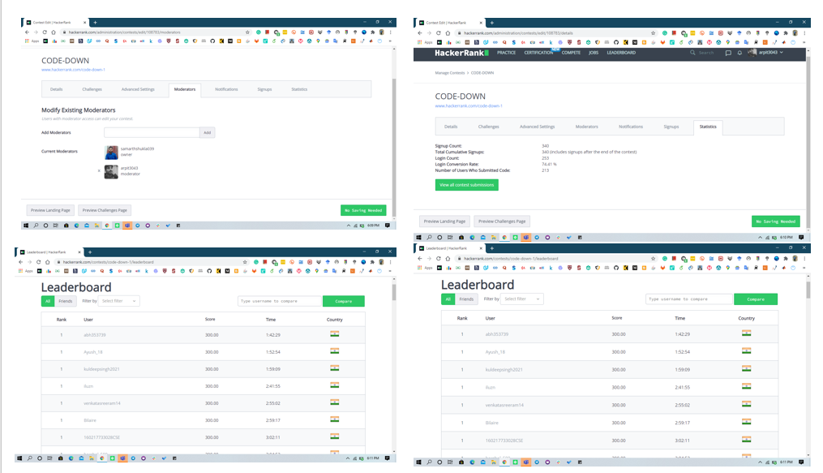The height and width of the screenshot is (473, 823).
Task: Open notifications bell in HackerRank navbar
Action: 739,53
